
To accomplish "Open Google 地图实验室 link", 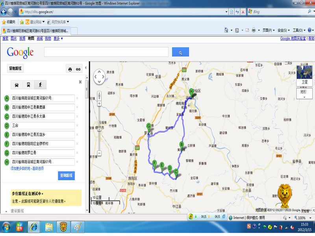I will coord(293,39).
